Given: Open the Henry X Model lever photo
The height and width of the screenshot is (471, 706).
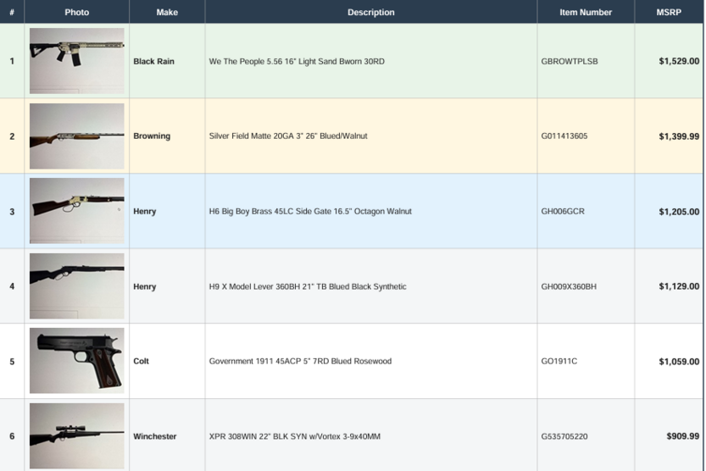Looking at the screenshot, I should [77, 285].
